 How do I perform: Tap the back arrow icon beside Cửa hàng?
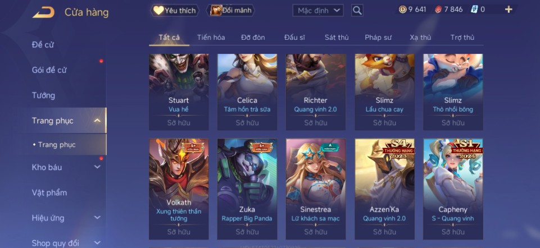(x=43, y=12)
